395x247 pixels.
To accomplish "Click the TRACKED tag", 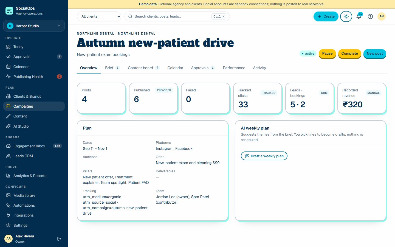I will click(x=269, y=93).
